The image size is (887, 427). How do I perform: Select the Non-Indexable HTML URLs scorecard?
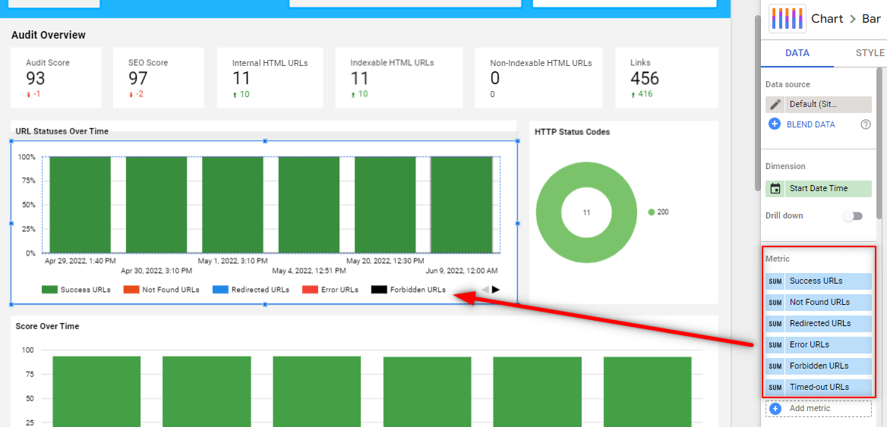(540, 77)
